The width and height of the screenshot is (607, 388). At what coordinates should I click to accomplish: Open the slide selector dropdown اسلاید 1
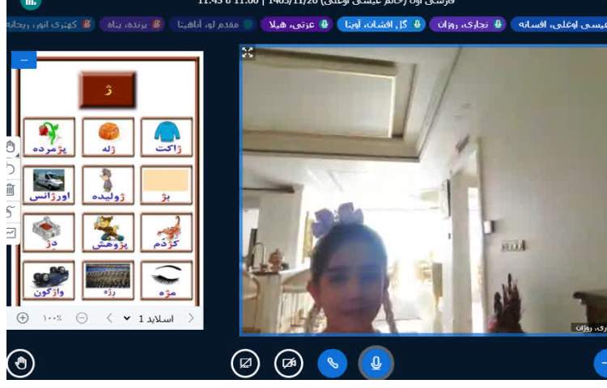[149, 318]
